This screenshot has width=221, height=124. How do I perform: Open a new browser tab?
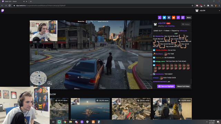tap(31, 1)
